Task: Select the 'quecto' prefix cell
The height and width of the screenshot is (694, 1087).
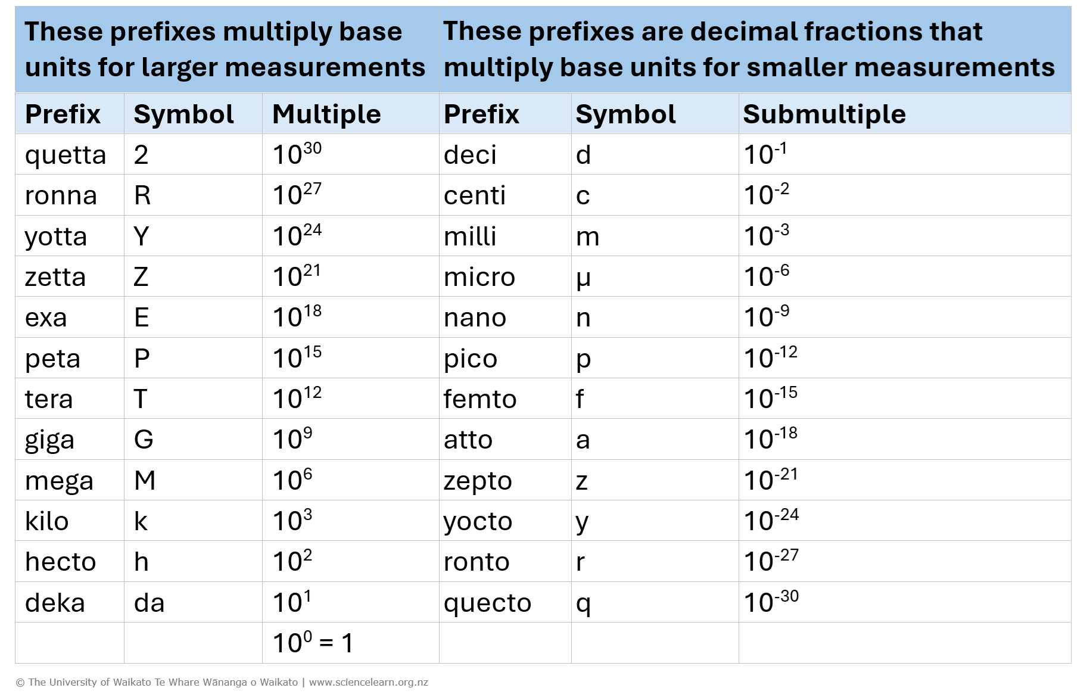Action: coord(487,603)
